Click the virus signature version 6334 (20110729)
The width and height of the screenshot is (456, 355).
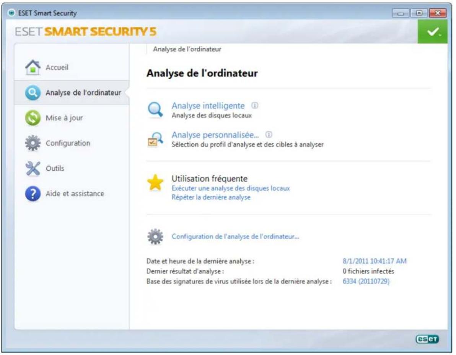click(366, 281)
